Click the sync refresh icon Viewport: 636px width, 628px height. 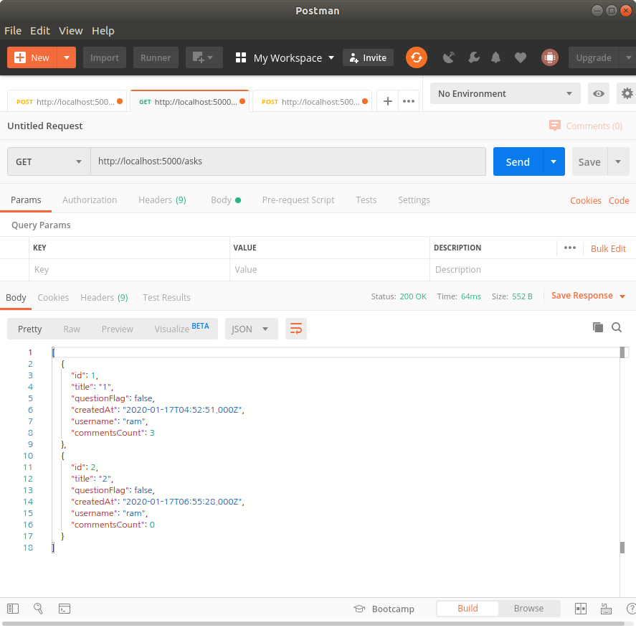[416, 57]
